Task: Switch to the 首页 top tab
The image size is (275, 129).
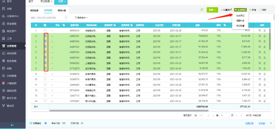Action: point(31,1)
